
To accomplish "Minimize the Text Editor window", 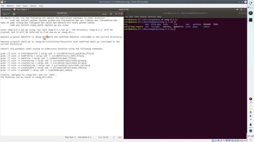I will pyautogui.click(x=116, y=14).
